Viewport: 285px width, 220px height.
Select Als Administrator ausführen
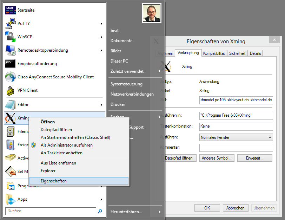click(x=79, y=145)
